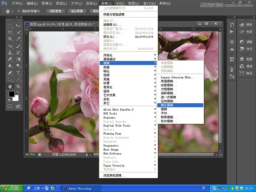The width and height of the screenshot is (256, 192).
Task: Open the 文件(F) menu
Action: 17,3
